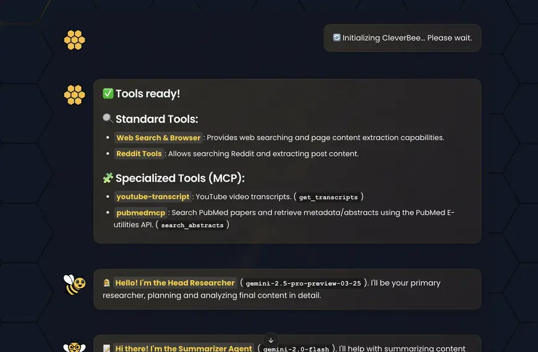This screenshot has width=538, height=352.
Task: Click the get_transcripts code snippet
Action: point(328,197)
